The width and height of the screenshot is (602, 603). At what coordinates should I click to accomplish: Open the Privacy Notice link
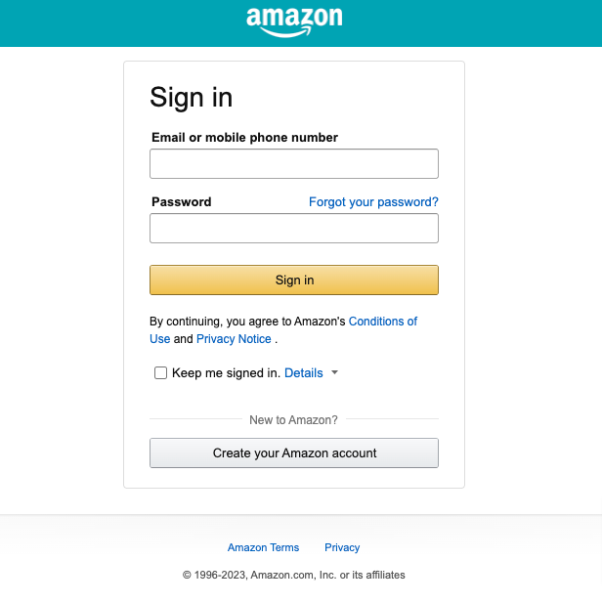click(x=234, y=339)
